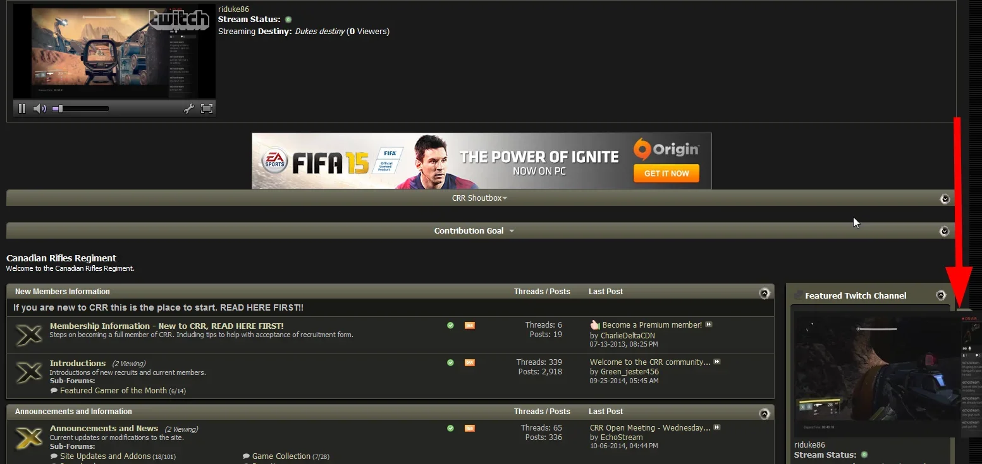Pause the riduke86 Twitch stream player

click(22, 109)
